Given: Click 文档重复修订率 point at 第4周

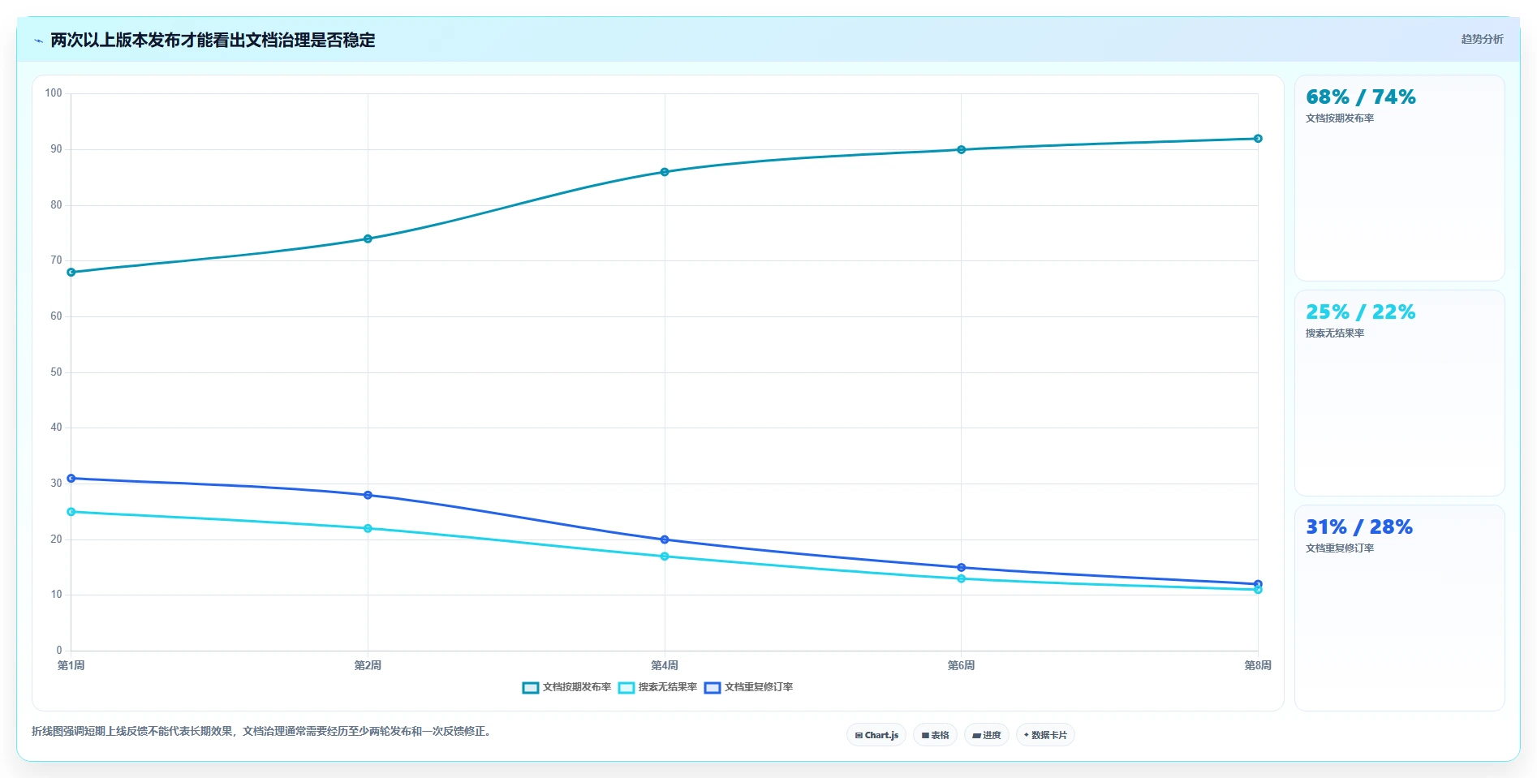Looking at the screenshot, I should coord(665,539).
